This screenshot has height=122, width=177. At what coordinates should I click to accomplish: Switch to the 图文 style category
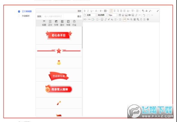click(x=62, y=23)
